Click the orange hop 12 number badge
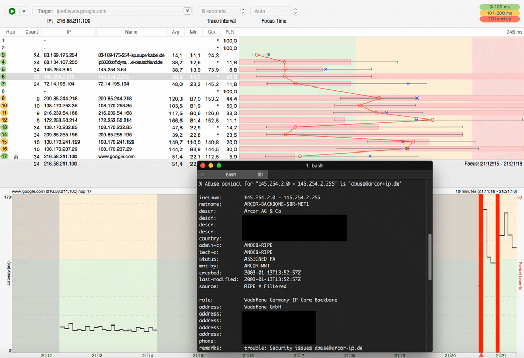The height and width of the screenshot is (358, 524). (4, 120)
